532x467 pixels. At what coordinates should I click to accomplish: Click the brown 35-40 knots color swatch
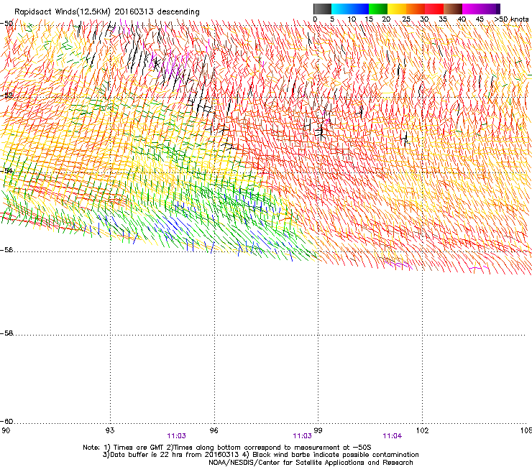pos(453,9)
